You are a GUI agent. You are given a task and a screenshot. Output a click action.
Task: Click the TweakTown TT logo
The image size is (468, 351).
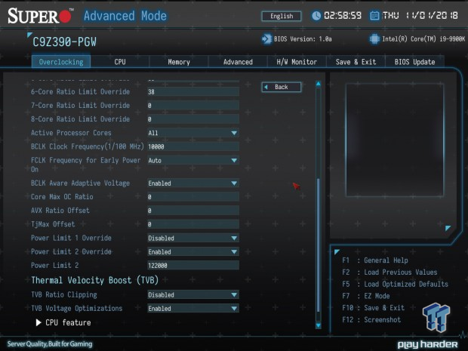tap(436, 317)
